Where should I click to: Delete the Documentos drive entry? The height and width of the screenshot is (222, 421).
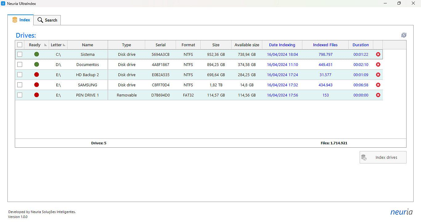[x=378, y=64]
